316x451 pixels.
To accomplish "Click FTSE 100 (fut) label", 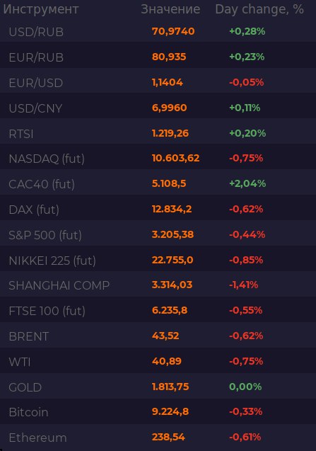I will pos(47,311).
